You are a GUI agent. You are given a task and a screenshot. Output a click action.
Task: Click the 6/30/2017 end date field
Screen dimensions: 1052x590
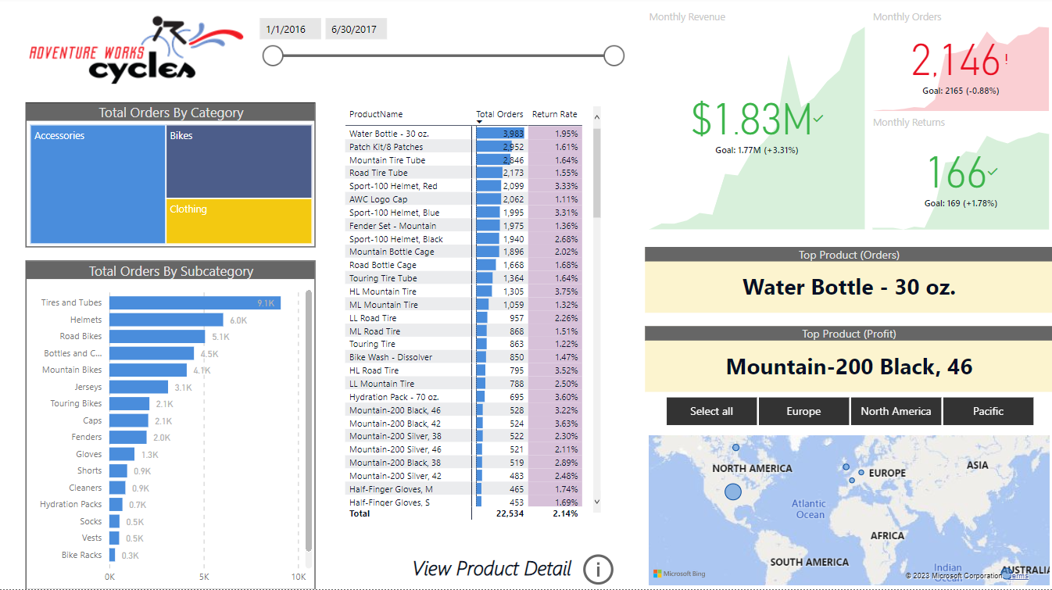[356, 28]
